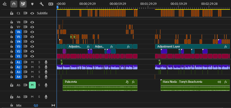
Task: Add a marker with the marker icon
Action: pyautogui.click(x=32, y=4)
